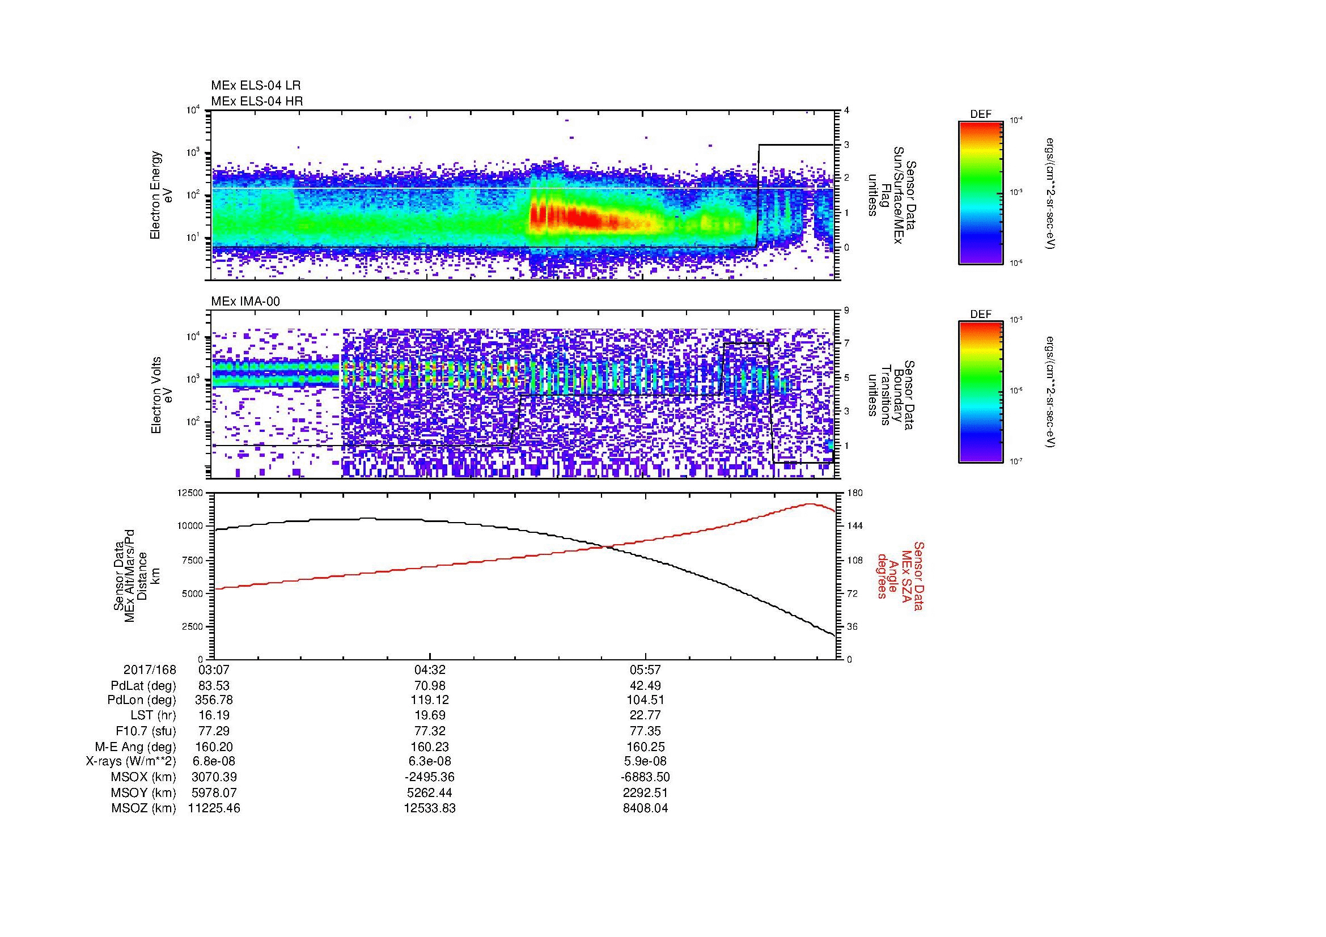Click the LST value 19.69
The image size is (1326, 937).
pyautogui.click(x=430, y=715)
